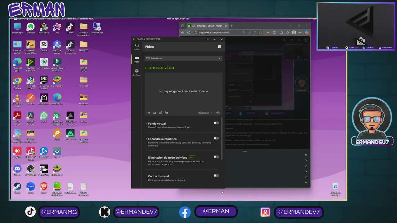Viewport: 397px width, 223px height.
Task: Open the Effect House shortcut
Action: pos(44,99)
